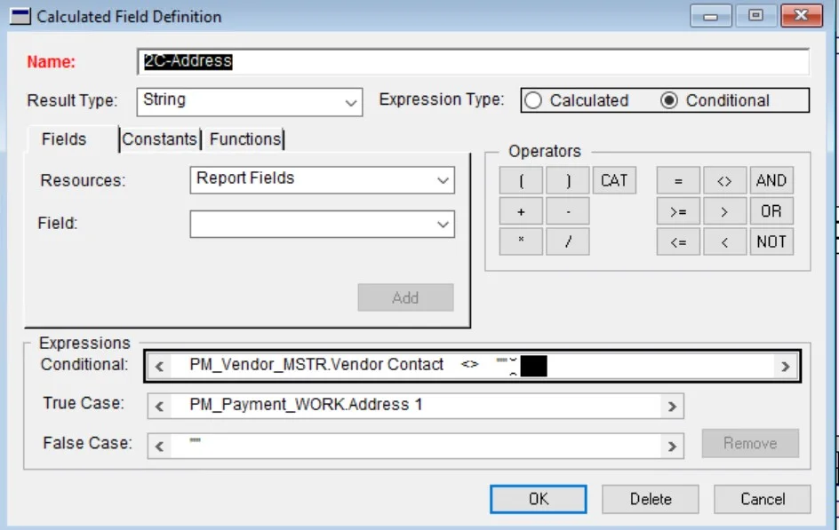Move left in the Conditional expression
Image resolution: width=839 pixels, height=530 pixels.
(x=159, y=367)
